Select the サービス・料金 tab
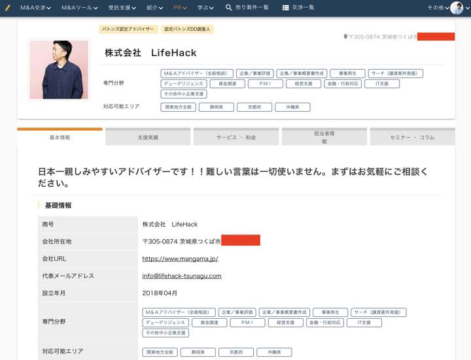 tap(236, 138)
